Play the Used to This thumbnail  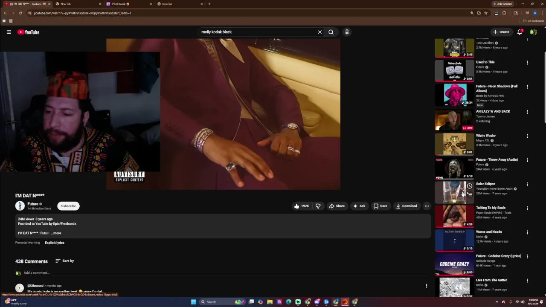click(x=454, y=70)
